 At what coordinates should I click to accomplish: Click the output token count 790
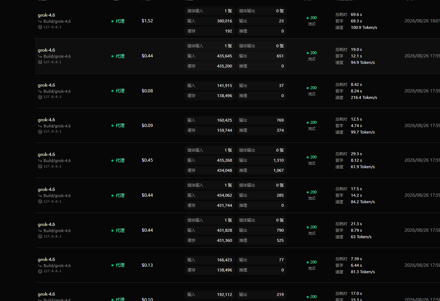coord(280,230)
